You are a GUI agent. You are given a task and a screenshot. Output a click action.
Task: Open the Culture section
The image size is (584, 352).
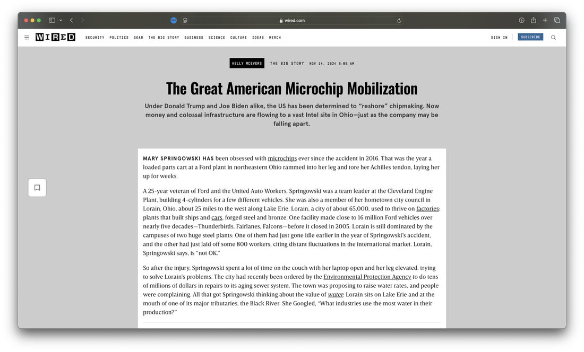(x=238, y=38)
